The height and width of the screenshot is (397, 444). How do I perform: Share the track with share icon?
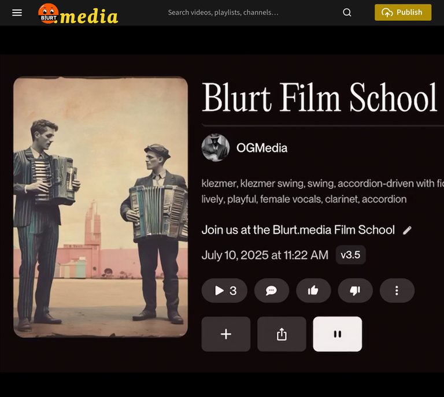pyautogui.click(x=282, y=334)
